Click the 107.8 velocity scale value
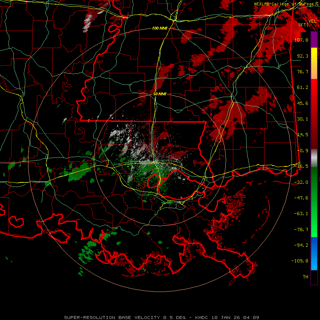This screenshot has height=320, width=320. [301, 40]
